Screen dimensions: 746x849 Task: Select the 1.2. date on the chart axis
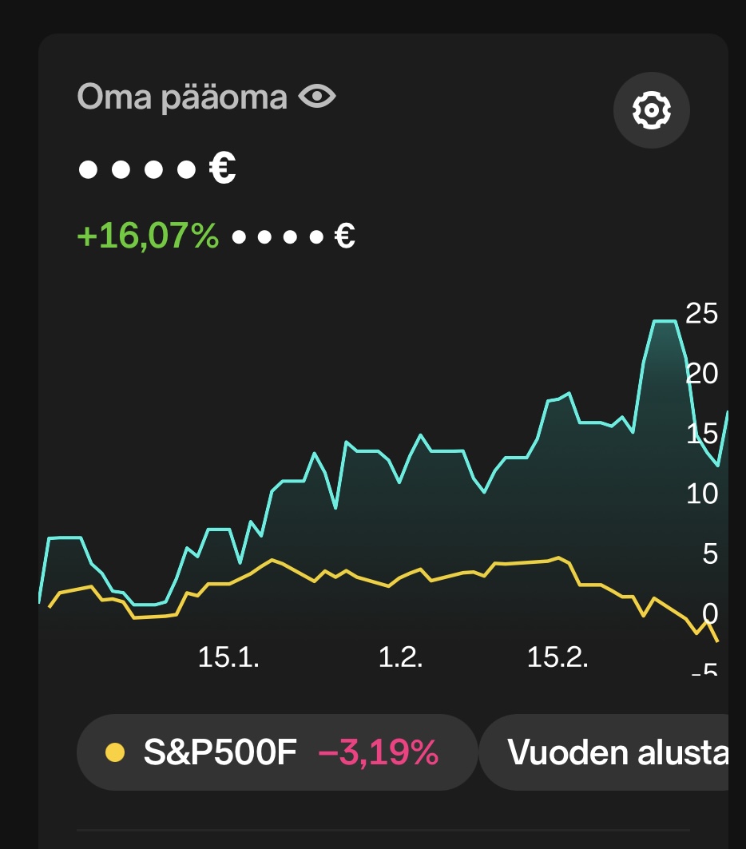point(400,657)
